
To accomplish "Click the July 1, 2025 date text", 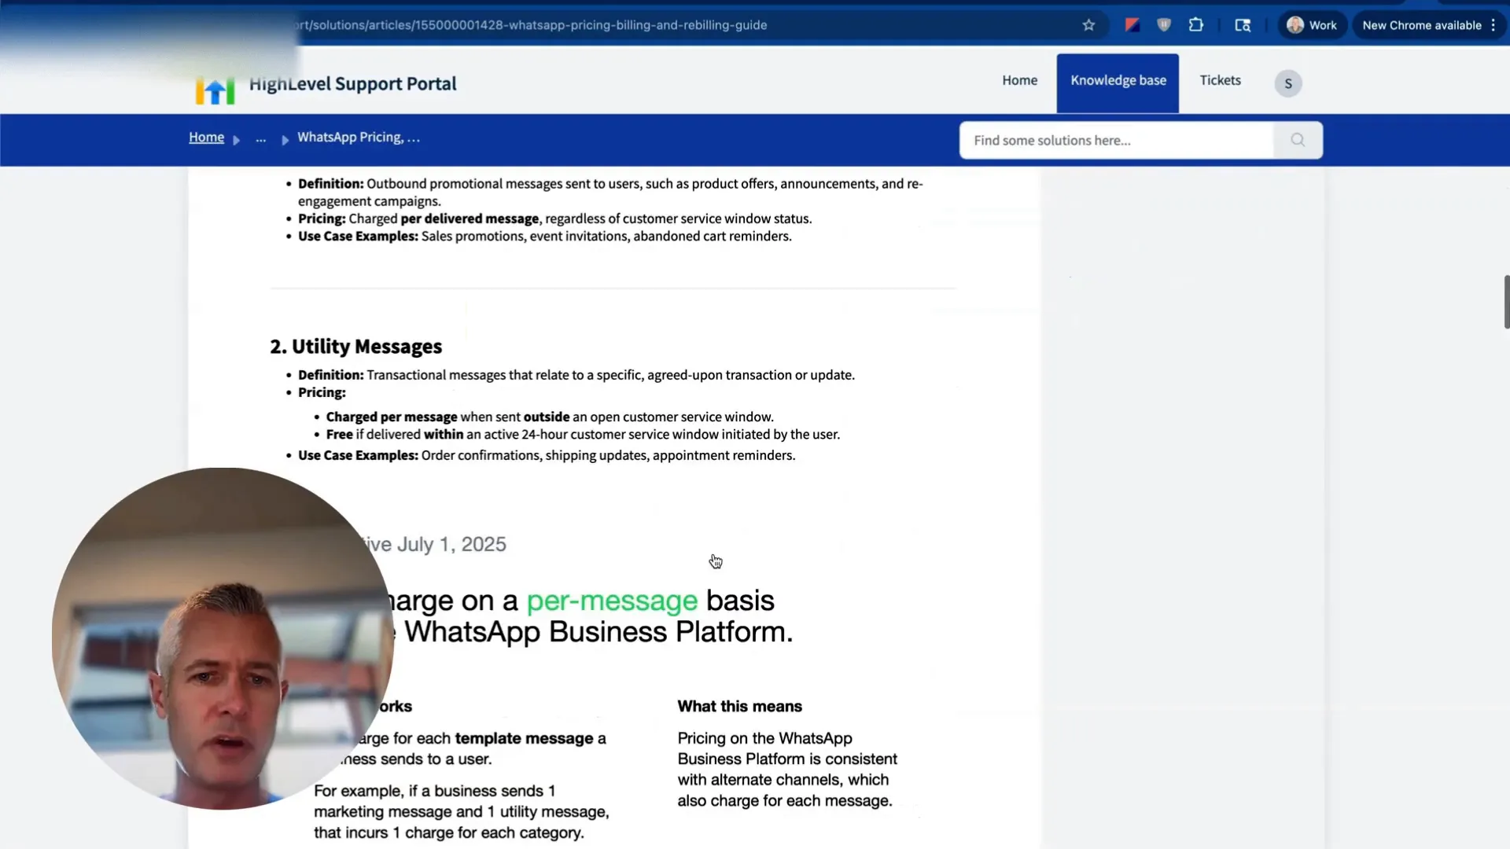I will click(451, 544).
